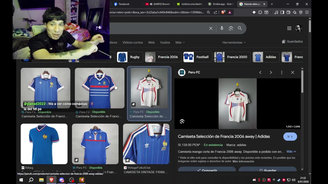
Task: Show the previous image in the Peru FC panel
Action: pyautogui.click(x=260, y=73)
